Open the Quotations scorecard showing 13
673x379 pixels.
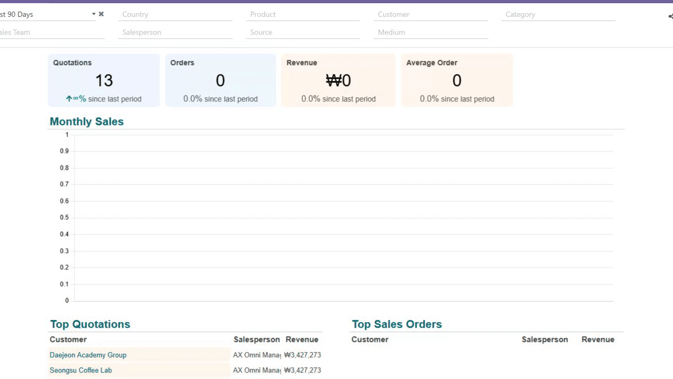(104, 81)
